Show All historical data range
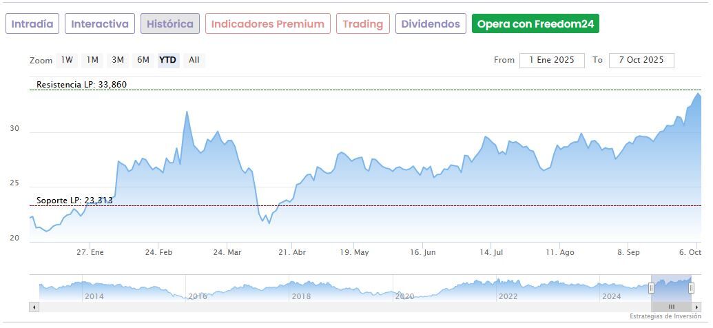 pyautogui.click(x=194, y=60)
